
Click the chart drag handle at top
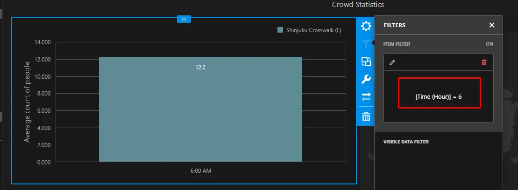(x=184, y=19)
